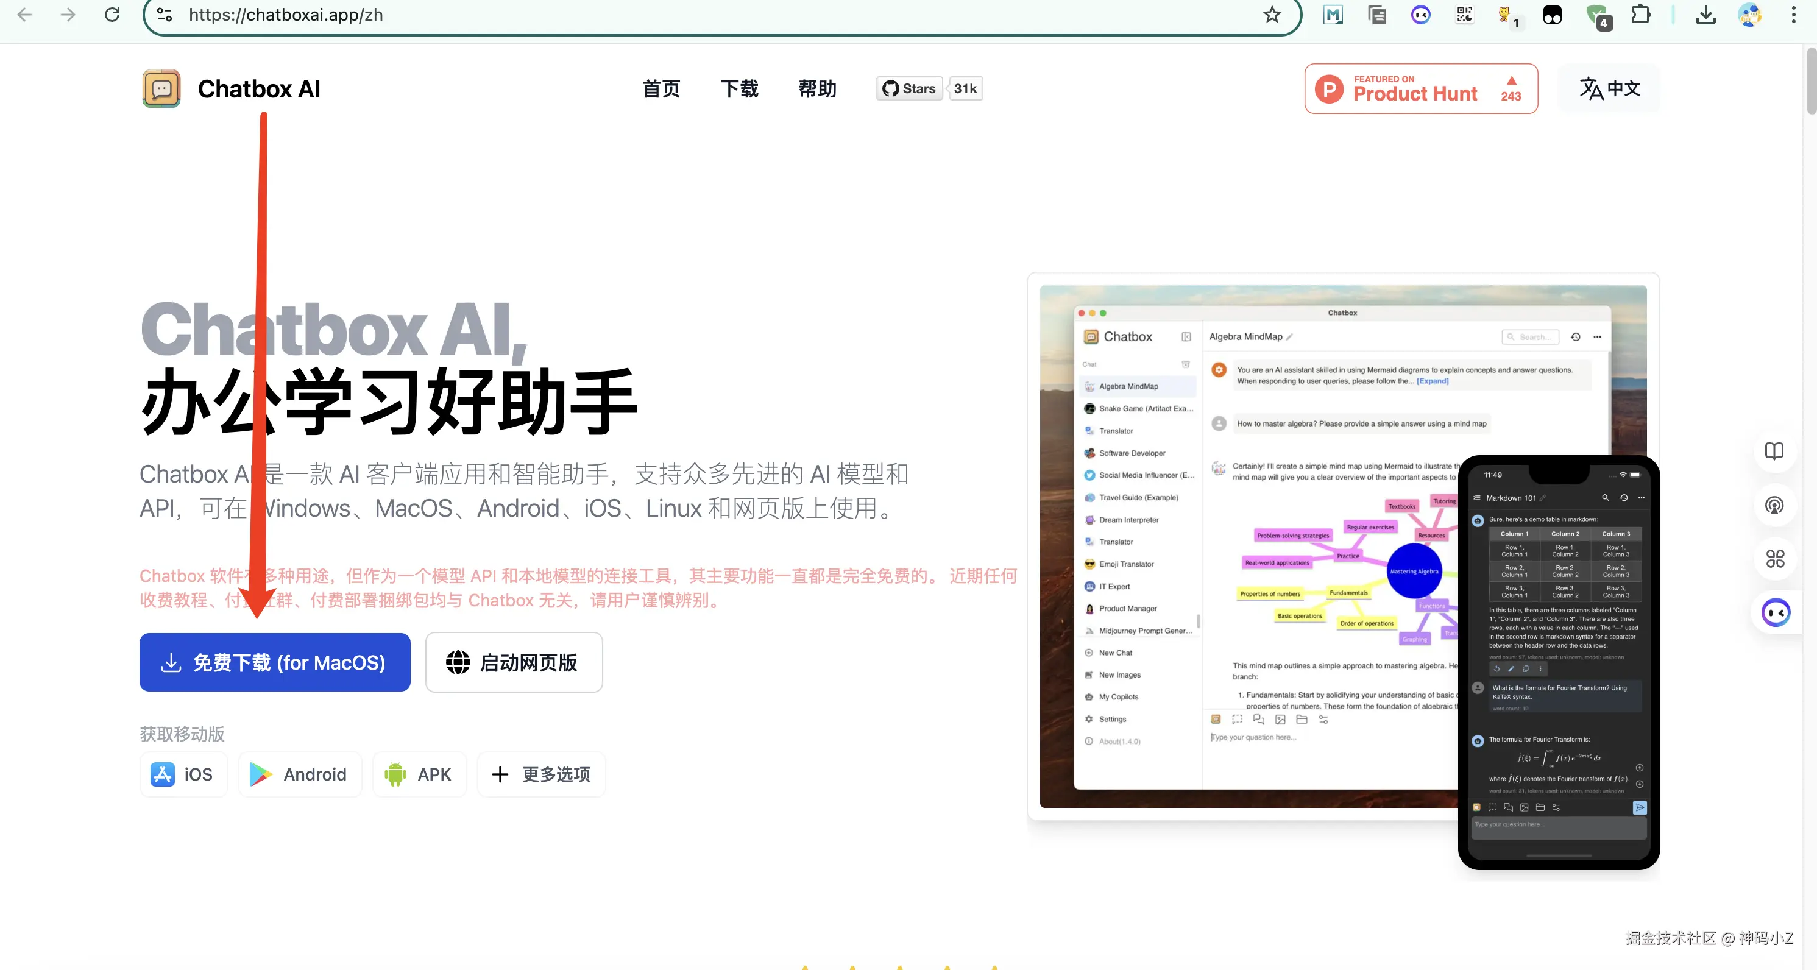Screen dimensions: 1817x970
Task: Click the site settings icon in address bar
Action: click(165, 15)
